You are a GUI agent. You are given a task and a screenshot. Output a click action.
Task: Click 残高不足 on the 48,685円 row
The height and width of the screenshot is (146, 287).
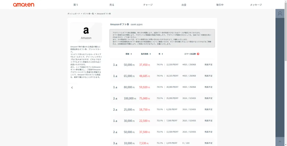[x=208, y=76]
